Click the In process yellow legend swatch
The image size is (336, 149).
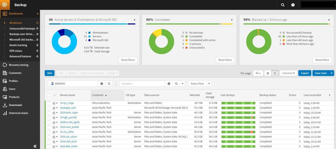(186, 44)
